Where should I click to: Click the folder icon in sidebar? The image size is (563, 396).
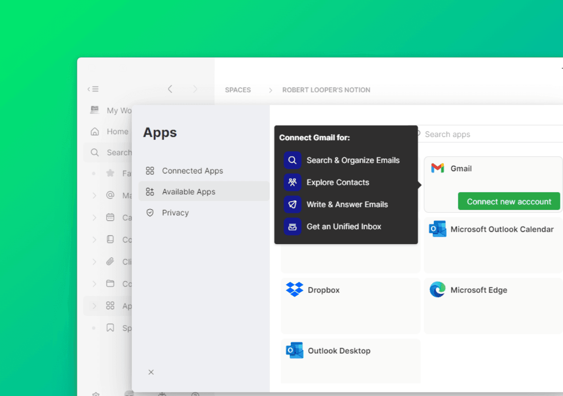coord(110,284)
